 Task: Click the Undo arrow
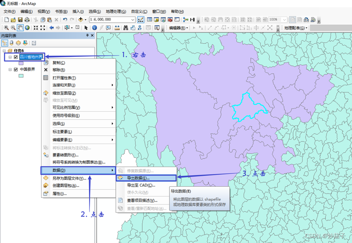pos(65,20)
